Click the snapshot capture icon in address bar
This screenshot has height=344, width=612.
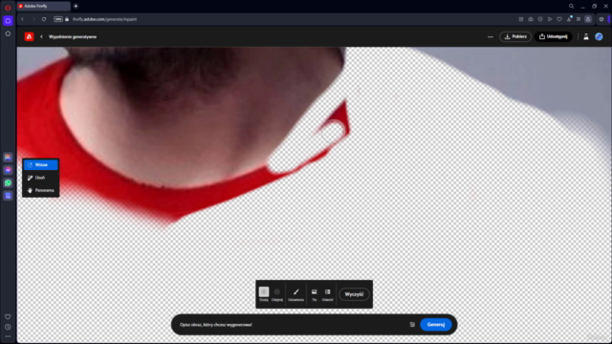coord(521,19)
